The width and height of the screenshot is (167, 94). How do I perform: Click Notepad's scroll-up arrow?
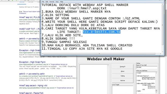pos(162,4)
